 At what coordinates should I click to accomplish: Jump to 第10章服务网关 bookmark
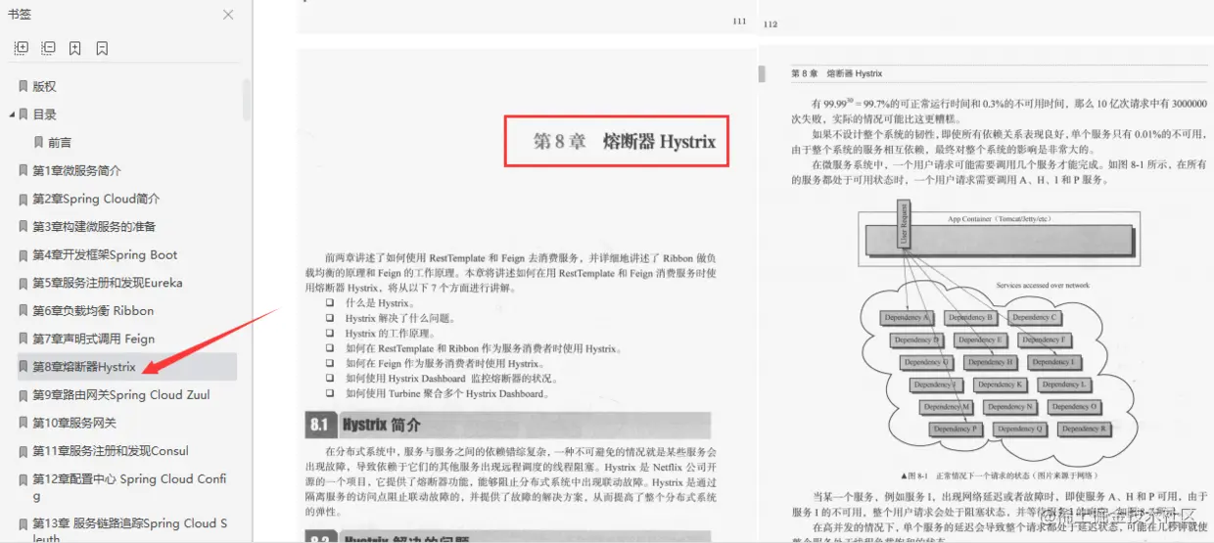click(x=74, y=423)
